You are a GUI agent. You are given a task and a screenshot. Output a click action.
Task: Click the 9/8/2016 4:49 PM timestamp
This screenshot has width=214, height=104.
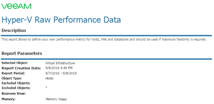tap(59, 68)
